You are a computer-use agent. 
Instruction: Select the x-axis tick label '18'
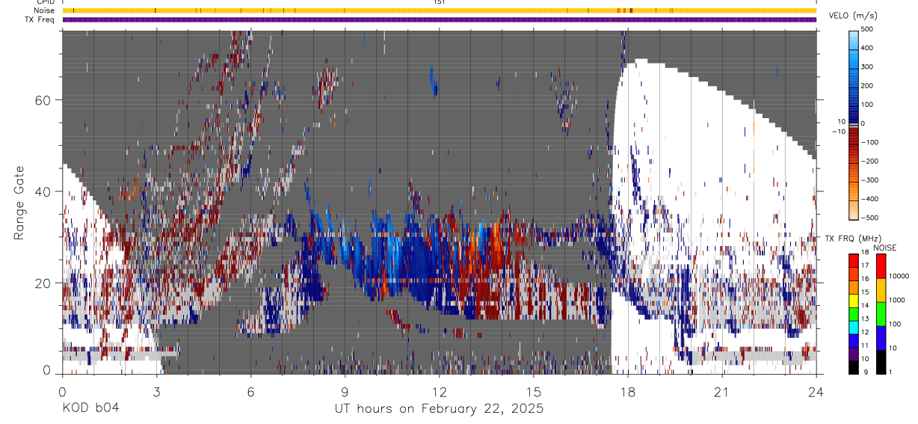point(627,391)
